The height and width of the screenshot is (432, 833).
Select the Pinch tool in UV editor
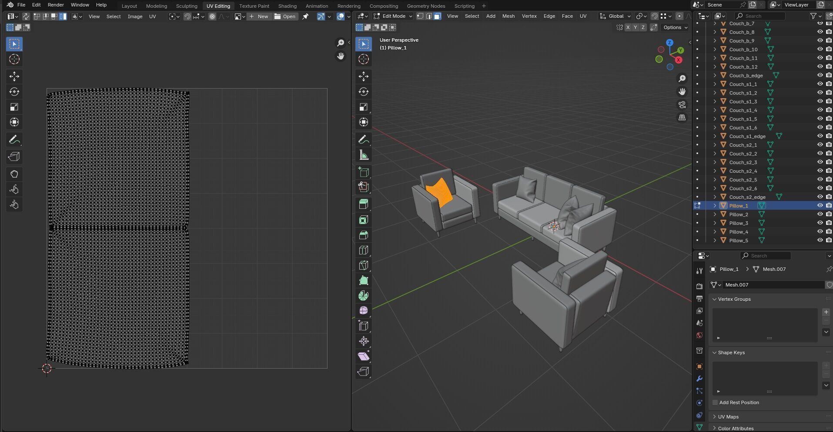tap(14, 204)
